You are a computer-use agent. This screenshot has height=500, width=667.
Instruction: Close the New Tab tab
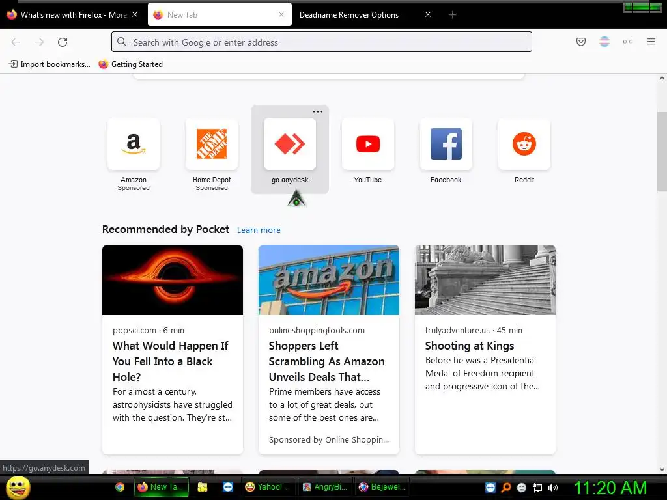coord(281,14)
